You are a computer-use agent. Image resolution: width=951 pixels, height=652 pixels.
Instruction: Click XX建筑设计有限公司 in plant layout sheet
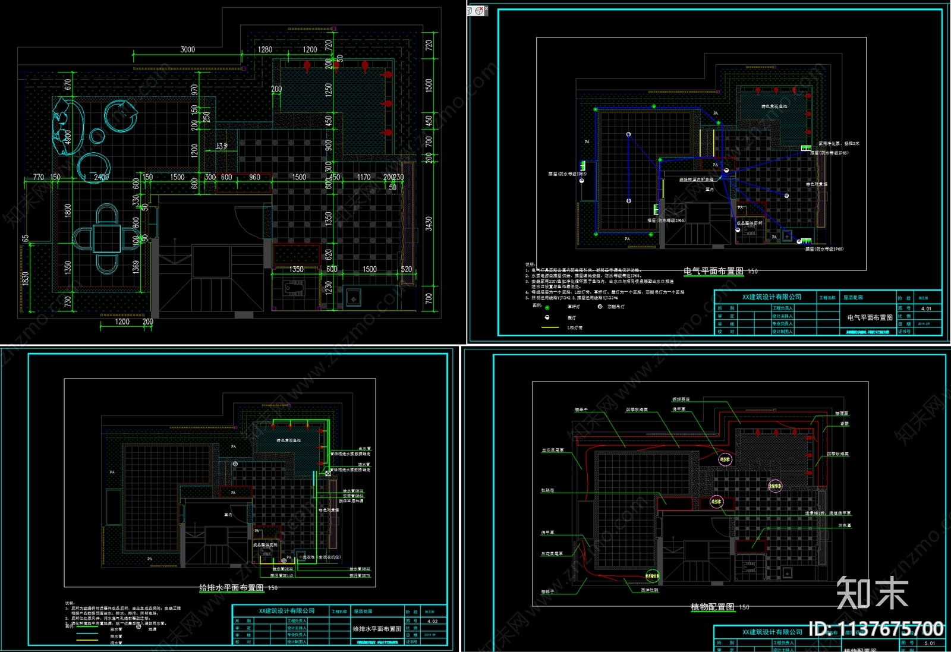771,632
